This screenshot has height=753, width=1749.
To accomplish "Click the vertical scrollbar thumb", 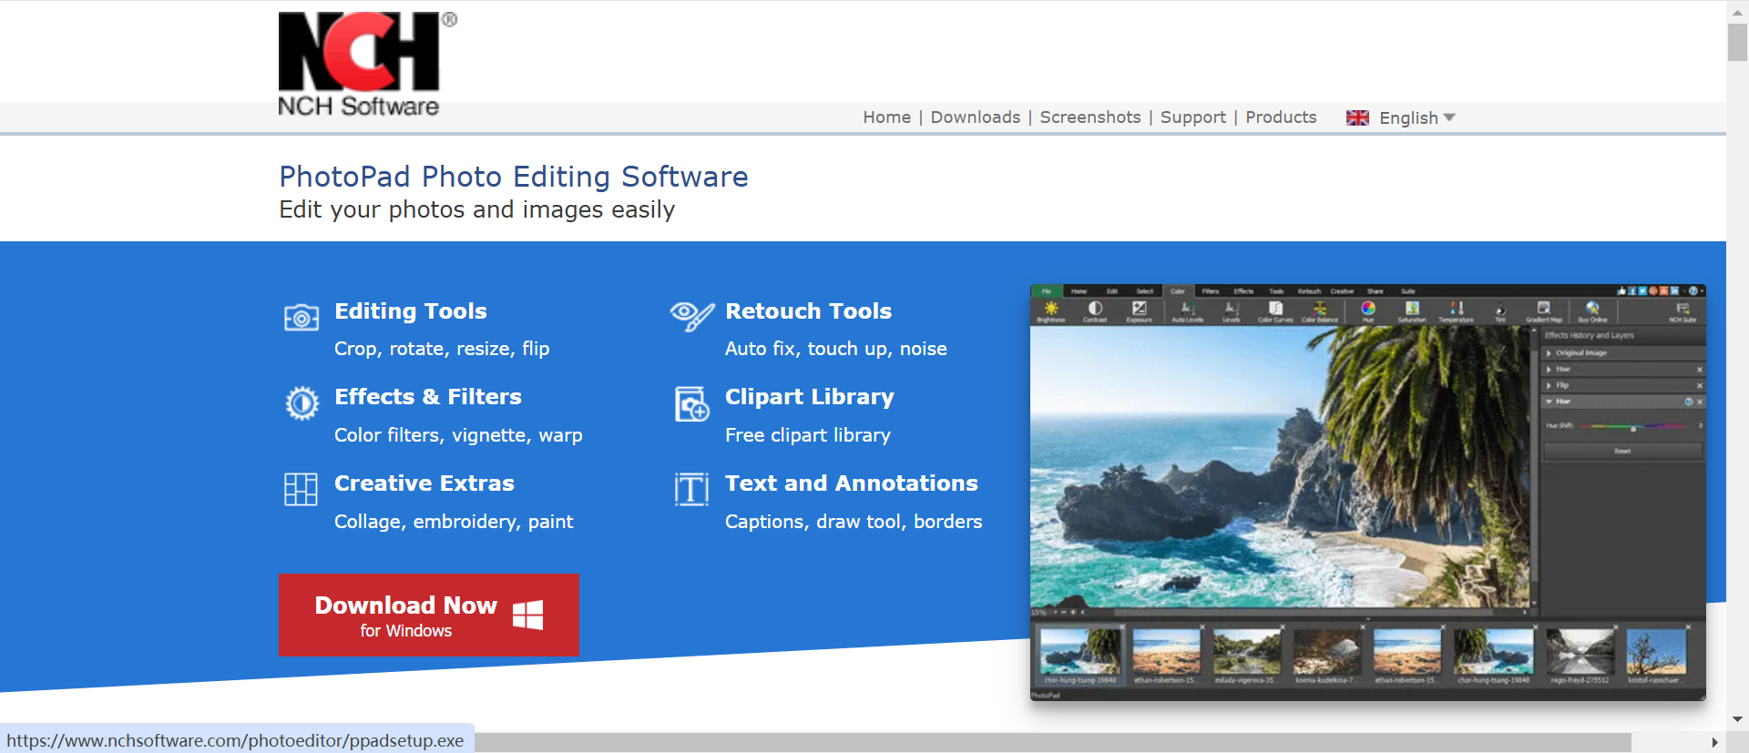I will (x=1737, y=42).
